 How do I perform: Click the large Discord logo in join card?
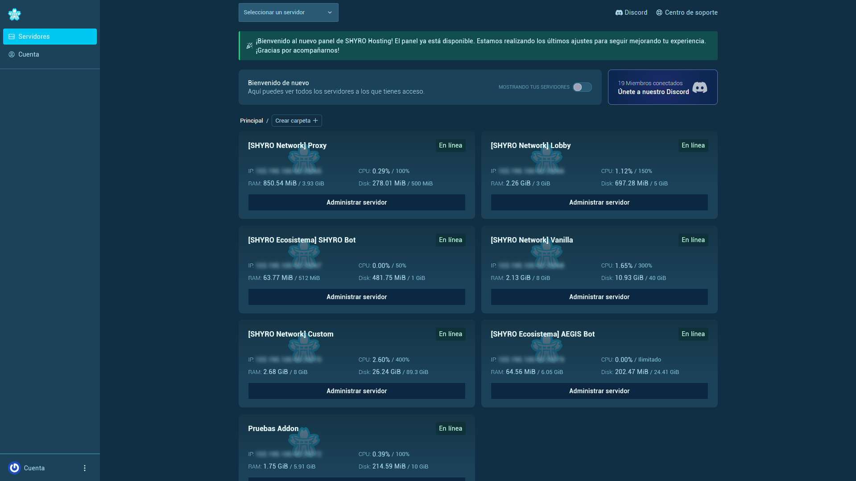[x=699, y=87]
